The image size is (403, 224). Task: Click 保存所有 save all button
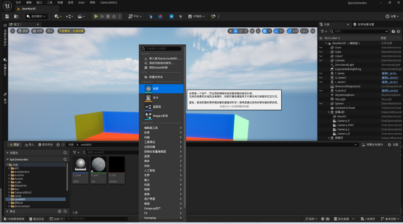45,145
